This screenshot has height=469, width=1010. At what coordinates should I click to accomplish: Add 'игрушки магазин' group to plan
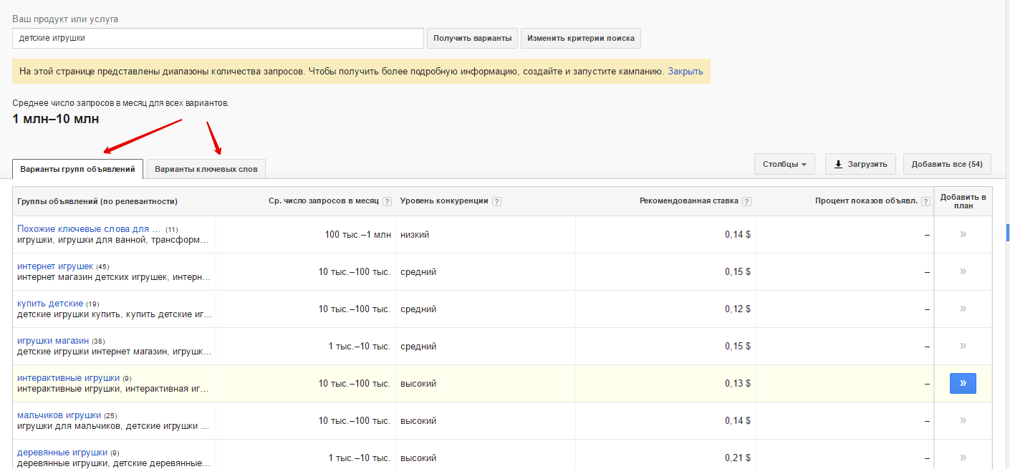click(x=963, y=346)
